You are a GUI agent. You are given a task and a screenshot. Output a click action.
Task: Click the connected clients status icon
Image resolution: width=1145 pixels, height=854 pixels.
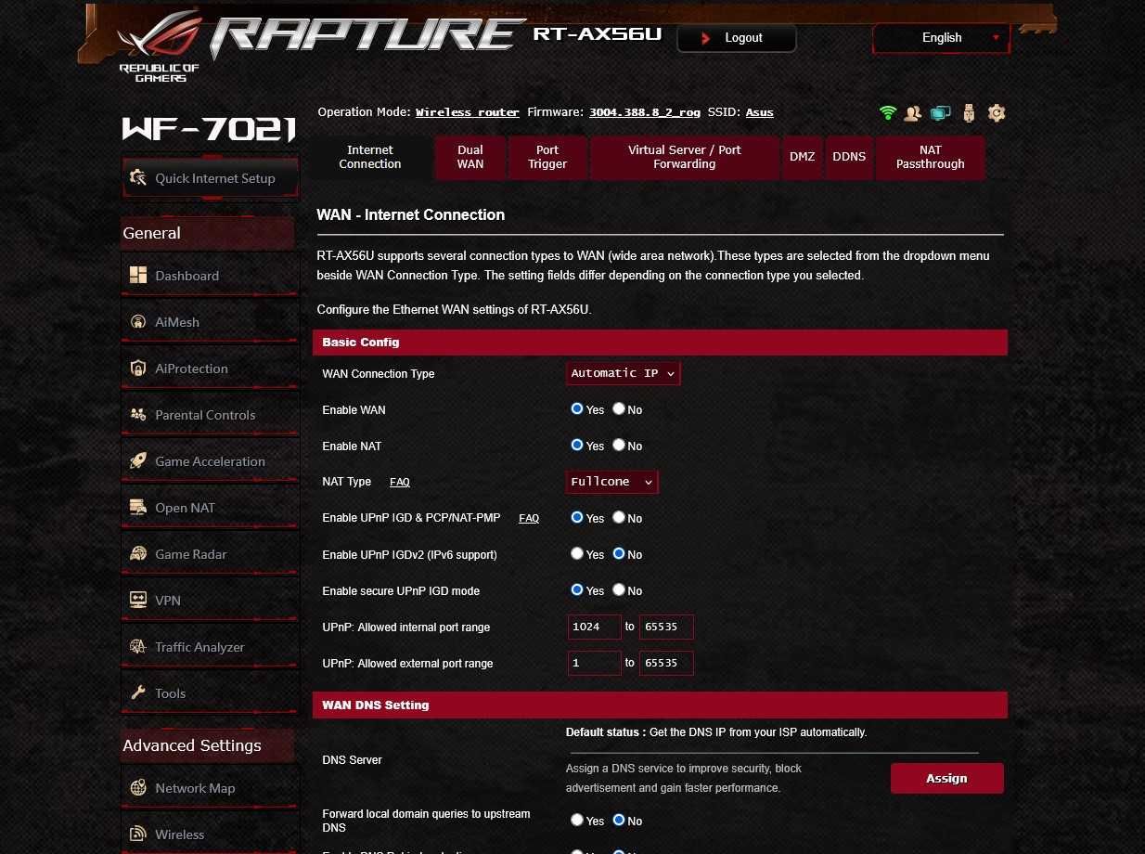[913, 112]
